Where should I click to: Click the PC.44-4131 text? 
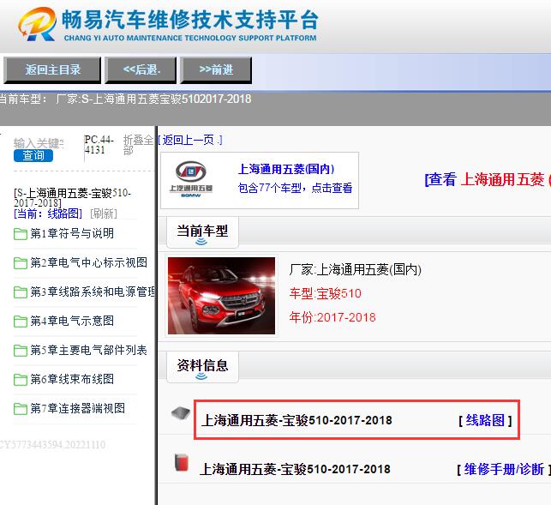coord(99,145)
